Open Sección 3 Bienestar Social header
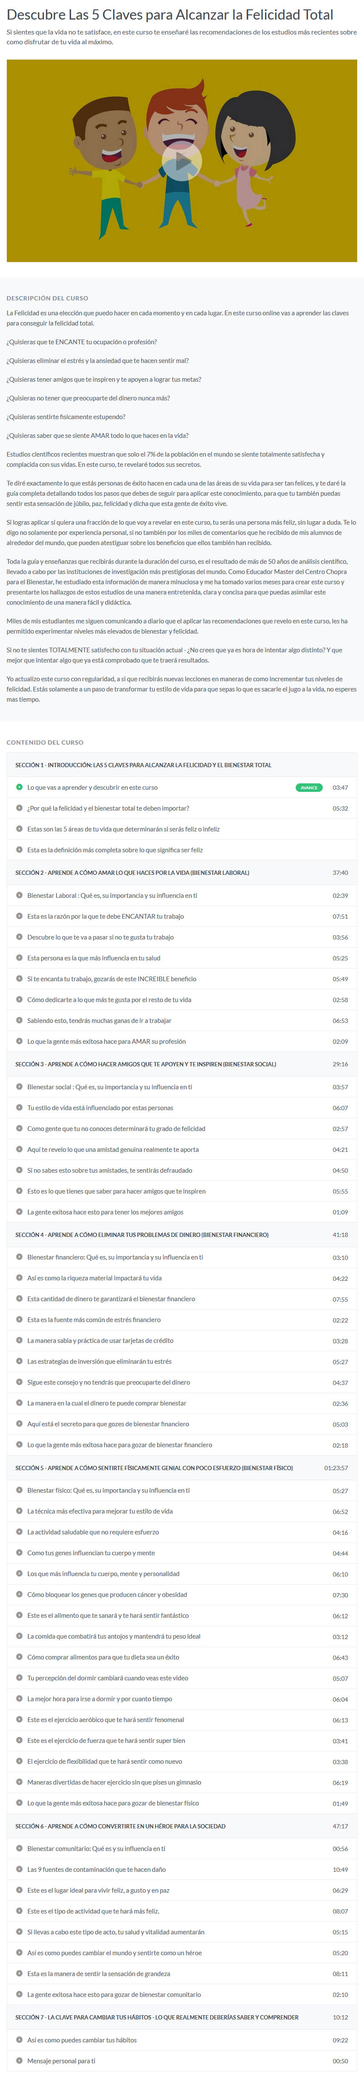The width and height of the screenshot is (364, 2082). pos(182,1065)
